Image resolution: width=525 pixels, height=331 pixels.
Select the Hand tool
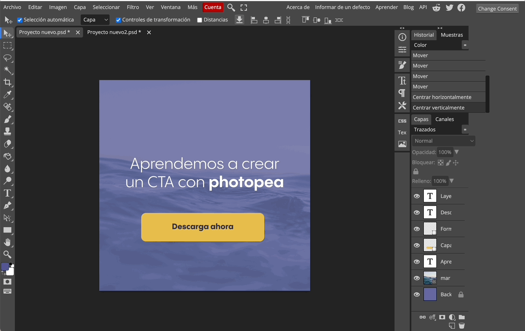[x=7, y=242]
